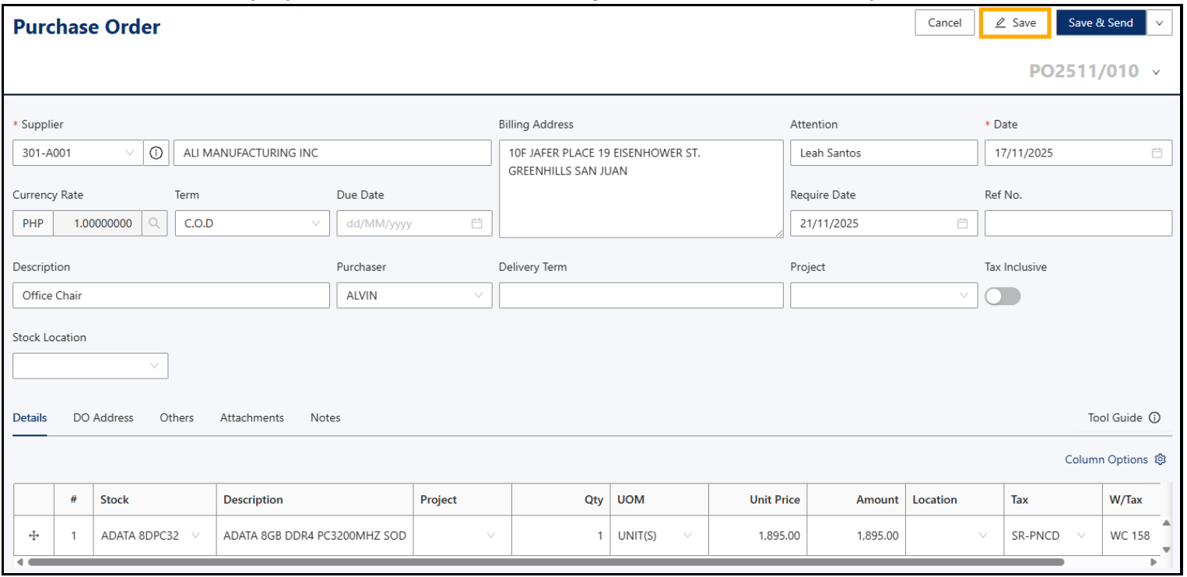The image size is (1187, 577).
Task: Click the table scroll left arrow
Action: pos(19,561)
